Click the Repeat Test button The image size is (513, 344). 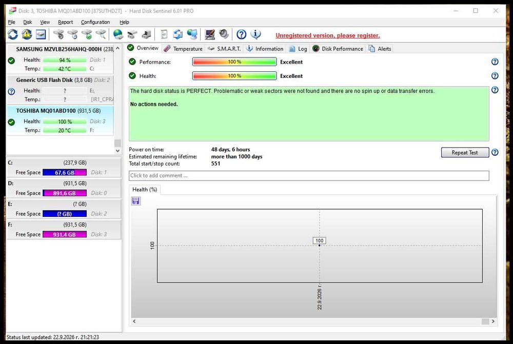[x=465, y=152]
